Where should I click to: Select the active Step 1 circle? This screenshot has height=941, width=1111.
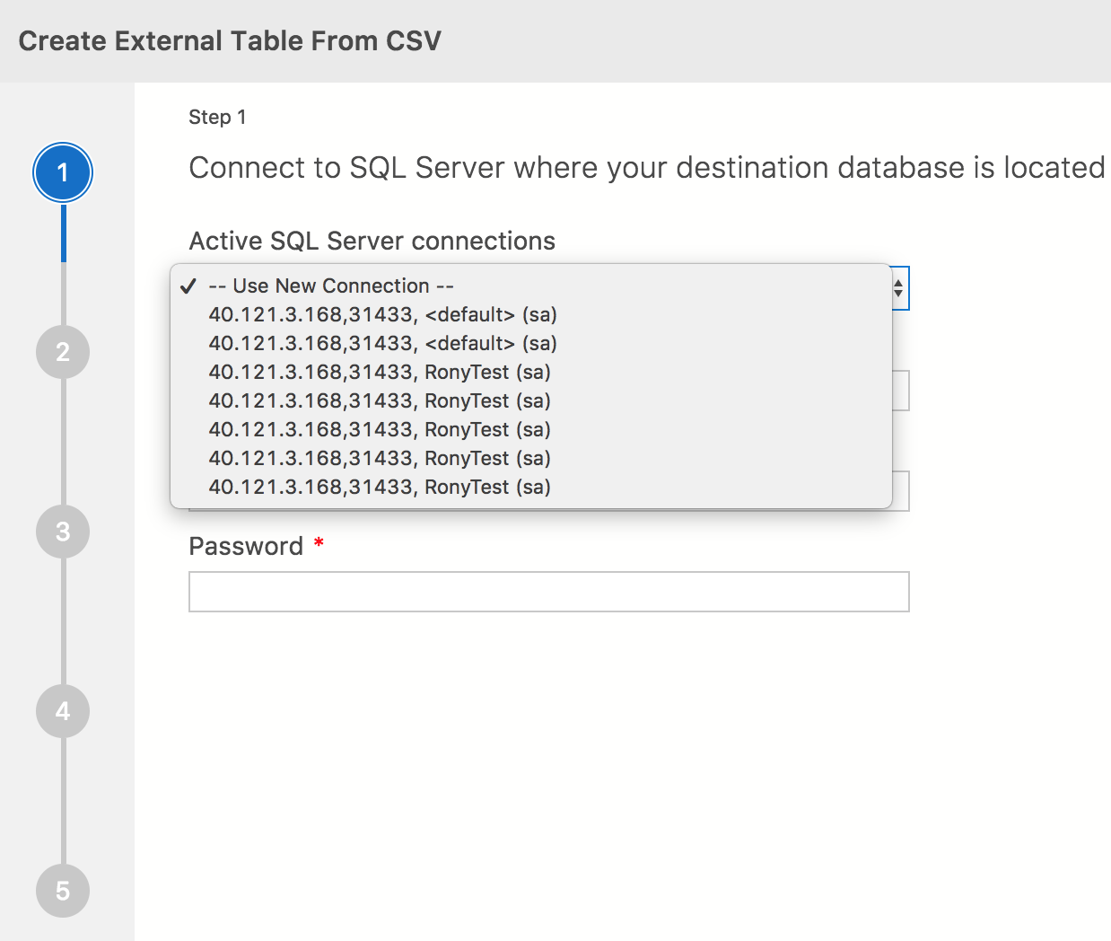tap(63, 172)
